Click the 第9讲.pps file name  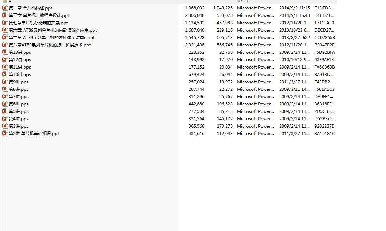[x=19, y=82]
